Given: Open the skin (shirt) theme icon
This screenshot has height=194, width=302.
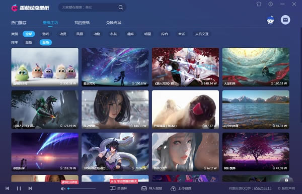Looking at the screenshot, I should pyautogui.click(x=259, y=4).
